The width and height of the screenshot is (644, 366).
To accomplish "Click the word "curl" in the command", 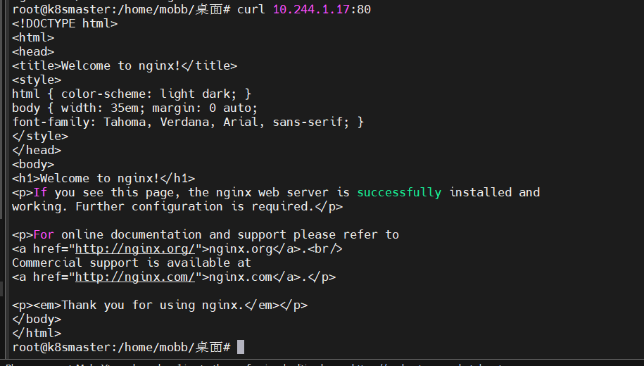I will point(251,9).
